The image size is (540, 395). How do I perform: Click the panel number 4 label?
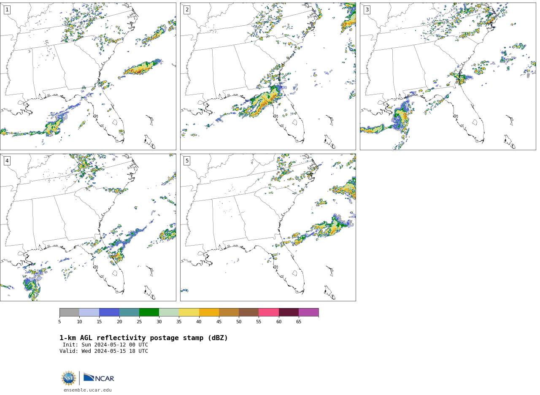point(7,161)
